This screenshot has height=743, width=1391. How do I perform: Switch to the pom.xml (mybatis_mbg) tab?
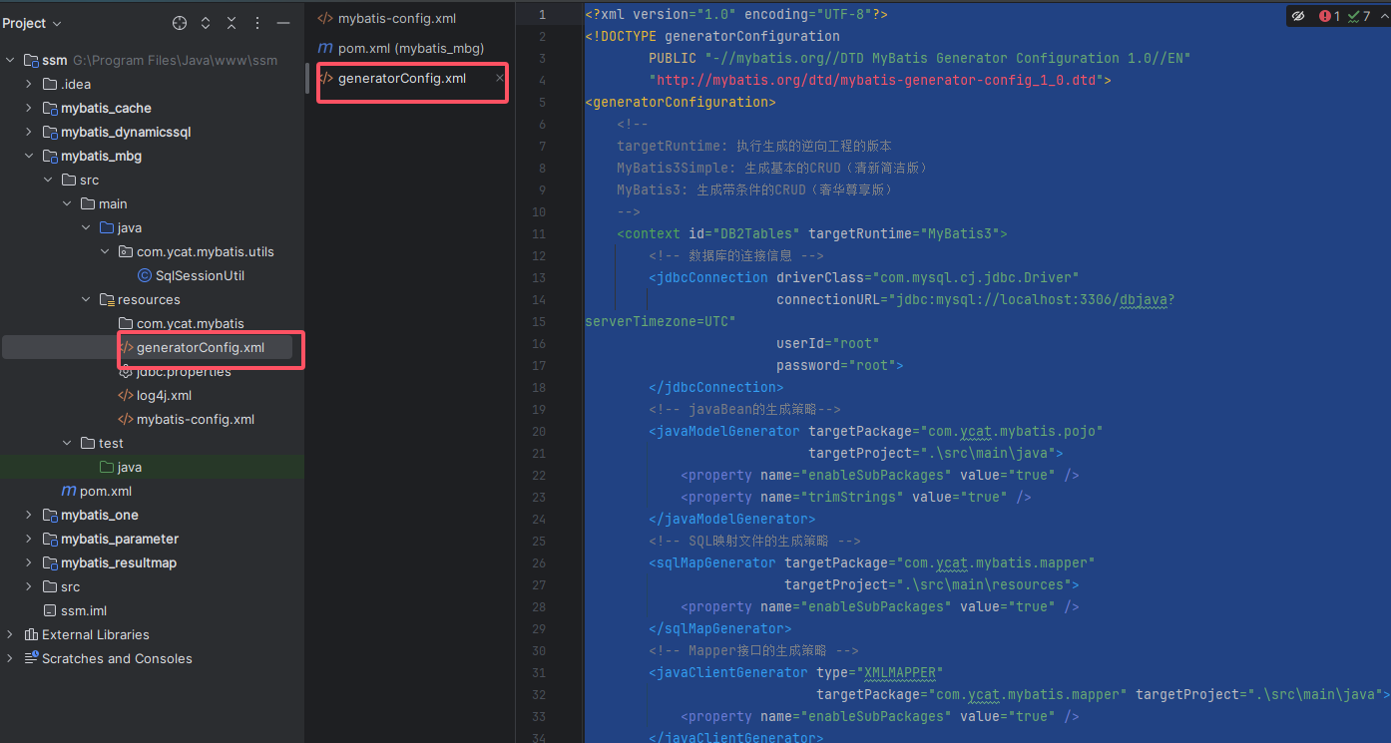click(410, 48)
